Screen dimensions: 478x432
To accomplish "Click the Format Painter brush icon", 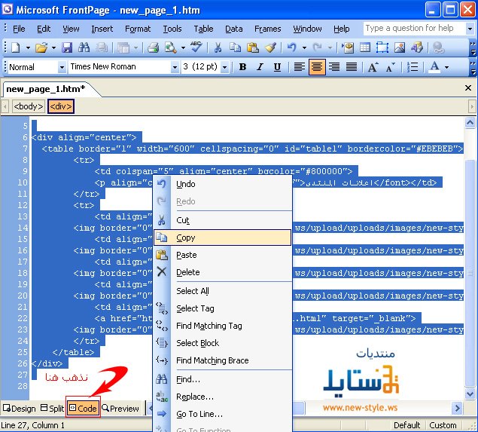I will 270,47.
